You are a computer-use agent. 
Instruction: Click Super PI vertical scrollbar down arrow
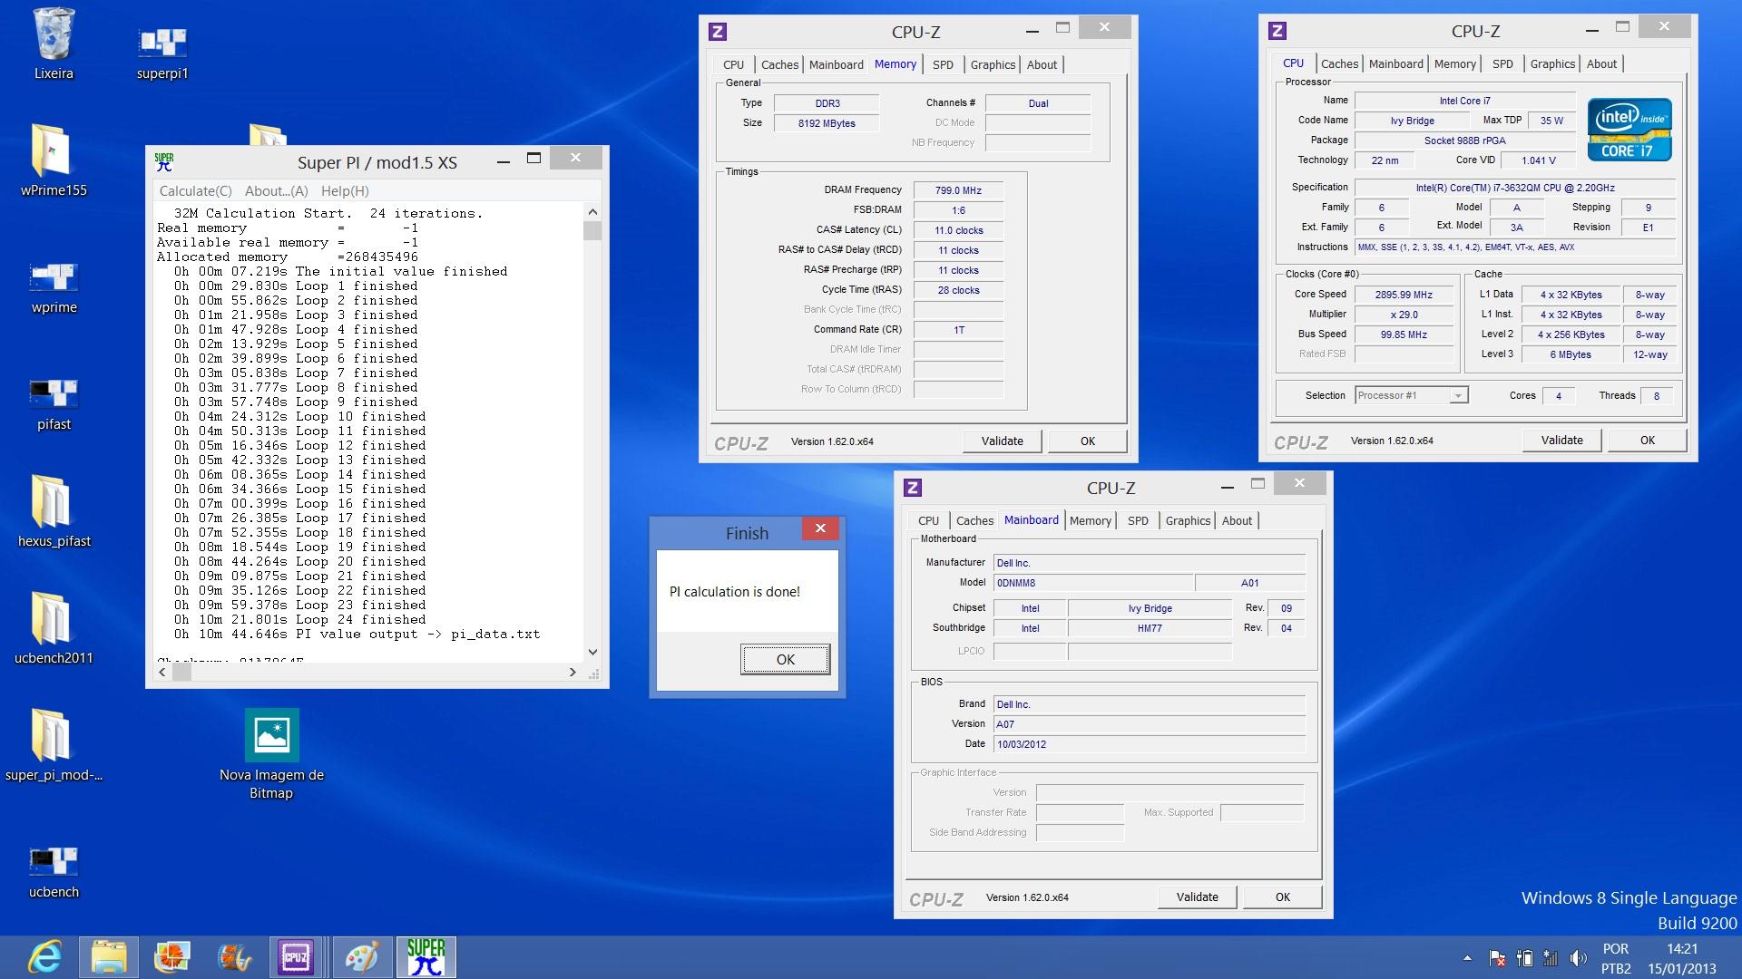592,652
